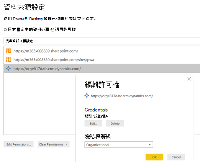
Task: Click the 通用許可權 option text
Action: [65, 29]
